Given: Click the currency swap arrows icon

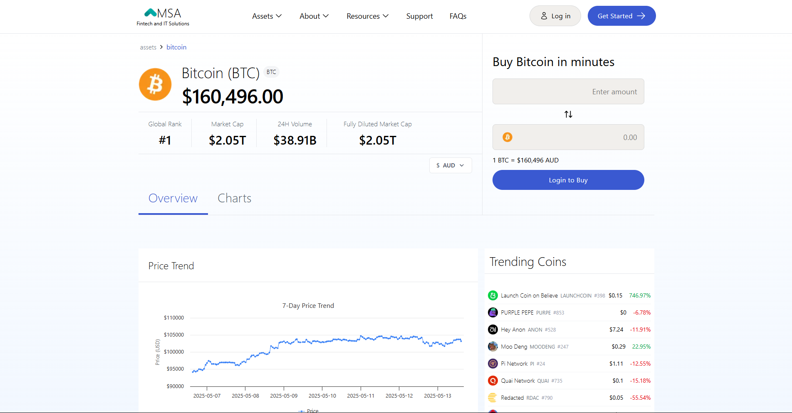Looking at the screenshot, I should pos(568,114).
